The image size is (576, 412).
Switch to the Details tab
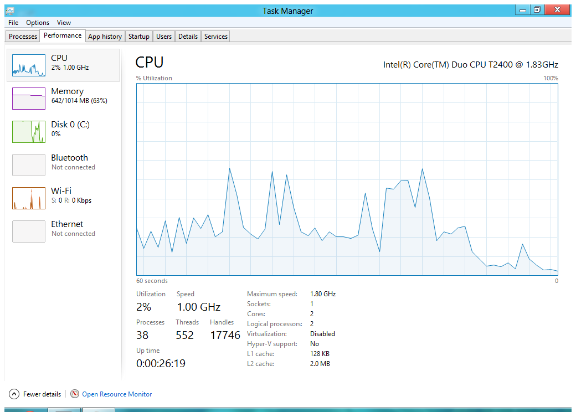point(188,37)
